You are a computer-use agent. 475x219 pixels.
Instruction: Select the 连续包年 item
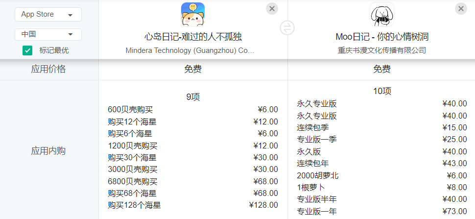pyautogui.click(x=312, y=163)
